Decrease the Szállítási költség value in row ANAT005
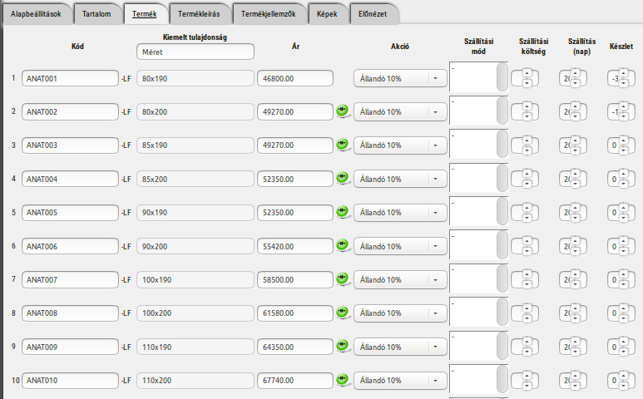The height and width of the screenshot is (399, 643). coord(527,218)
